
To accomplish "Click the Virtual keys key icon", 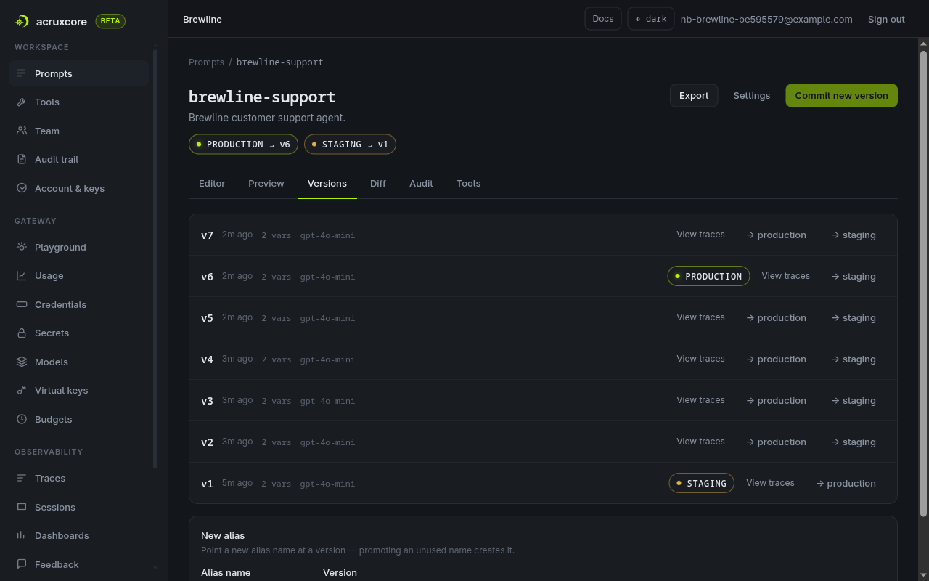I will (x=22, y=391).
